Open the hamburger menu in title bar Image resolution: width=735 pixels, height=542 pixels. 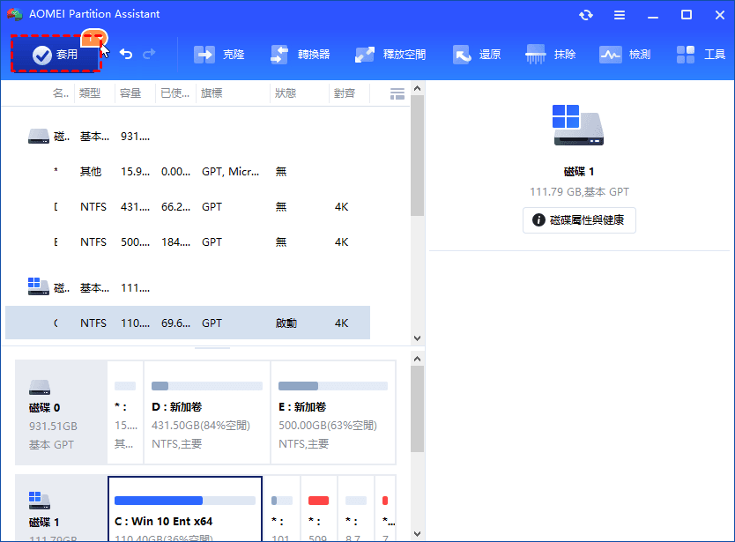pos(620,15)
